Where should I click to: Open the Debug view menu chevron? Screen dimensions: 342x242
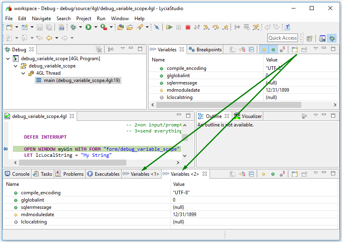coord(123,49)
